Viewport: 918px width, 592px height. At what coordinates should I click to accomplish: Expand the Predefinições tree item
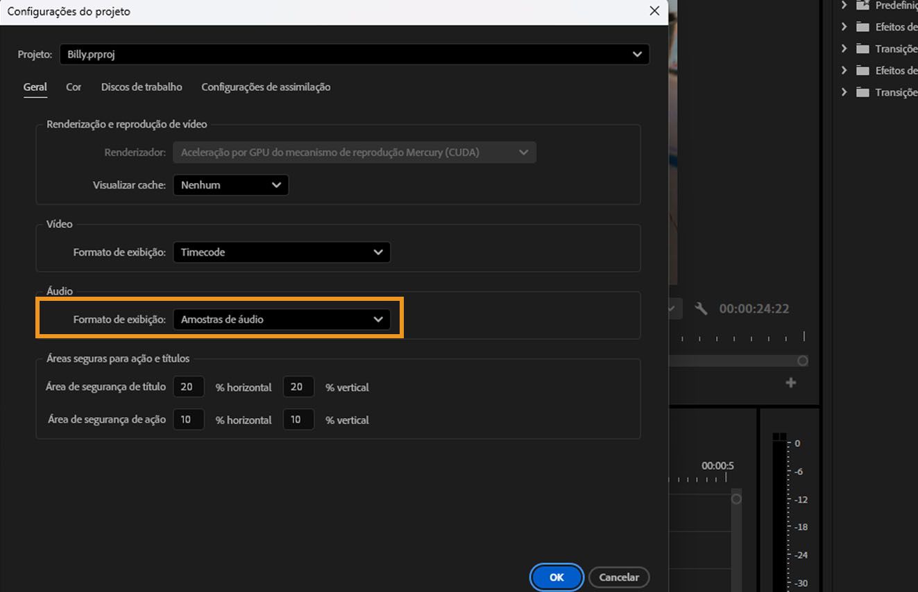(844, 5)
